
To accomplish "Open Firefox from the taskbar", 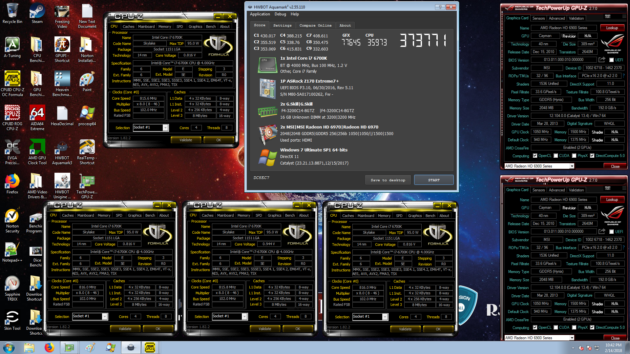I will pos(49,347).
